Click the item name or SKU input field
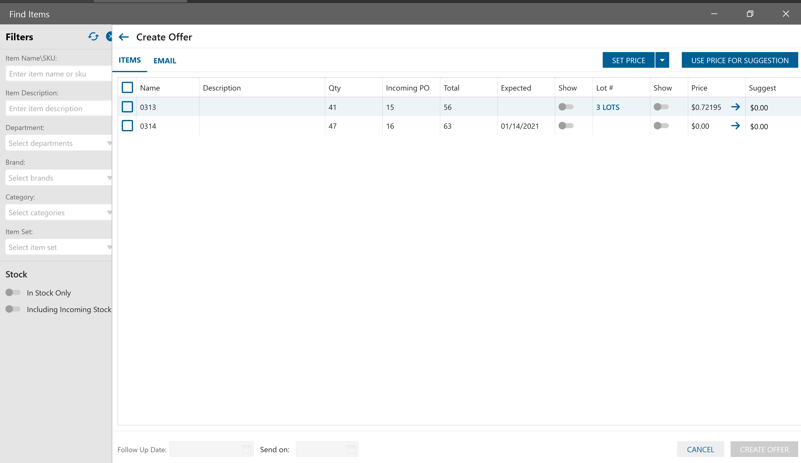801x463 pixels. [x=59, y=74]
